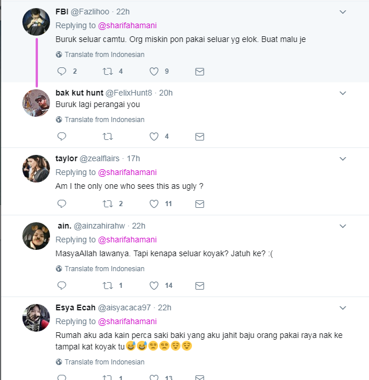This screenshot has width=369, height=380.
Task: Open ain.'s avatar photo
Action: click(x=36, y=235)
